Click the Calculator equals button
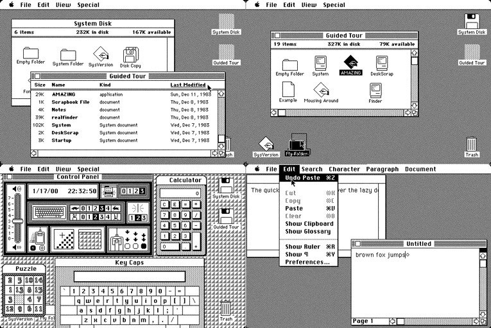Image resolution: width=491 pixels, height=328 pixels. pyautogui.click(x=185, y=205)
